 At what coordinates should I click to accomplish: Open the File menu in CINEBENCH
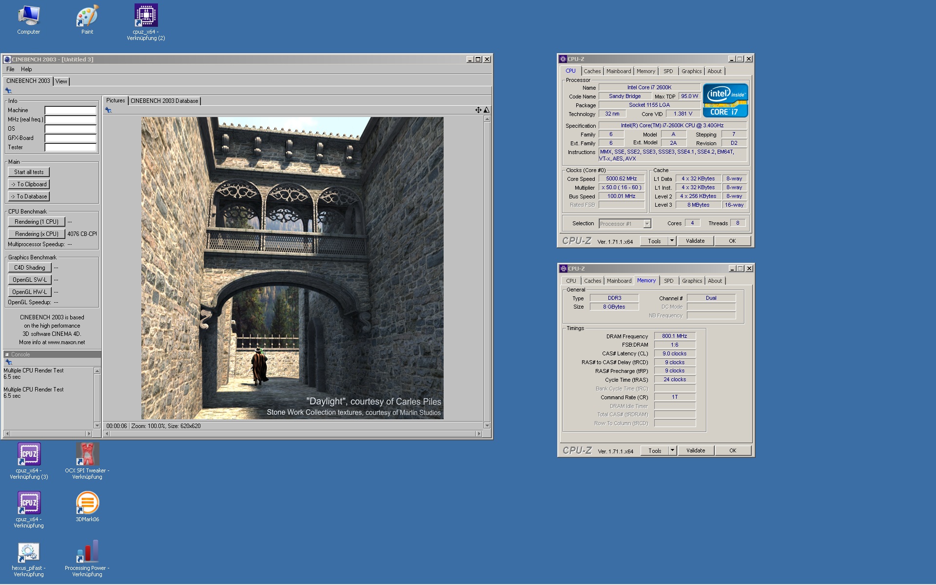(x=10, y=69)
